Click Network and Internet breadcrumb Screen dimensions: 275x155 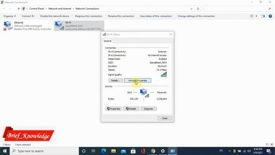[60, 9]
